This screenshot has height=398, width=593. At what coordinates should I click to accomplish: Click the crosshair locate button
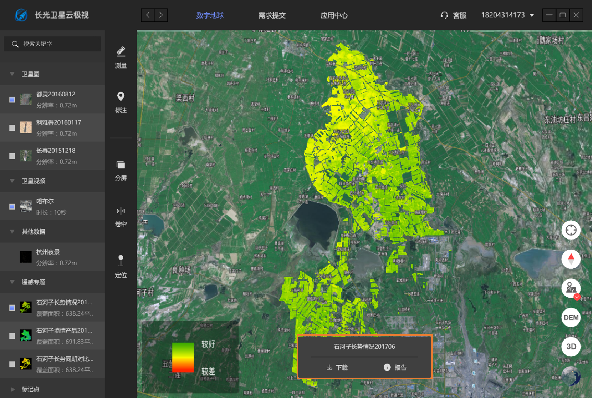click(571, 230)
